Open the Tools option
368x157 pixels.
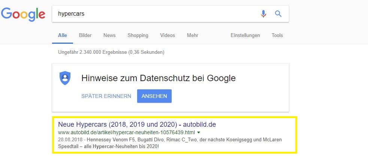pos(277,36)
